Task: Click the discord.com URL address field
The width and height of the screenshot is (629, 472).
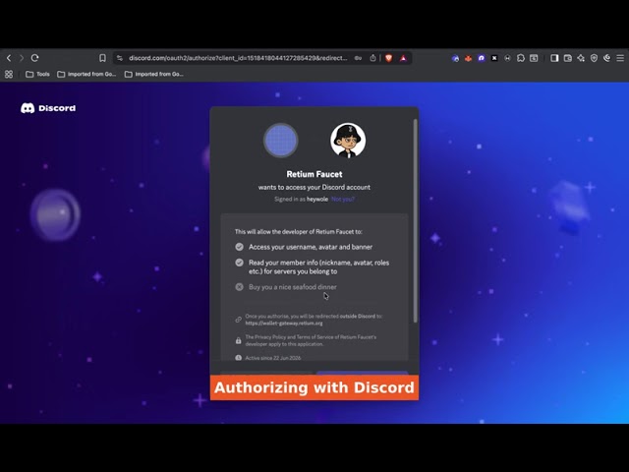Action: [x=238, y=58]
